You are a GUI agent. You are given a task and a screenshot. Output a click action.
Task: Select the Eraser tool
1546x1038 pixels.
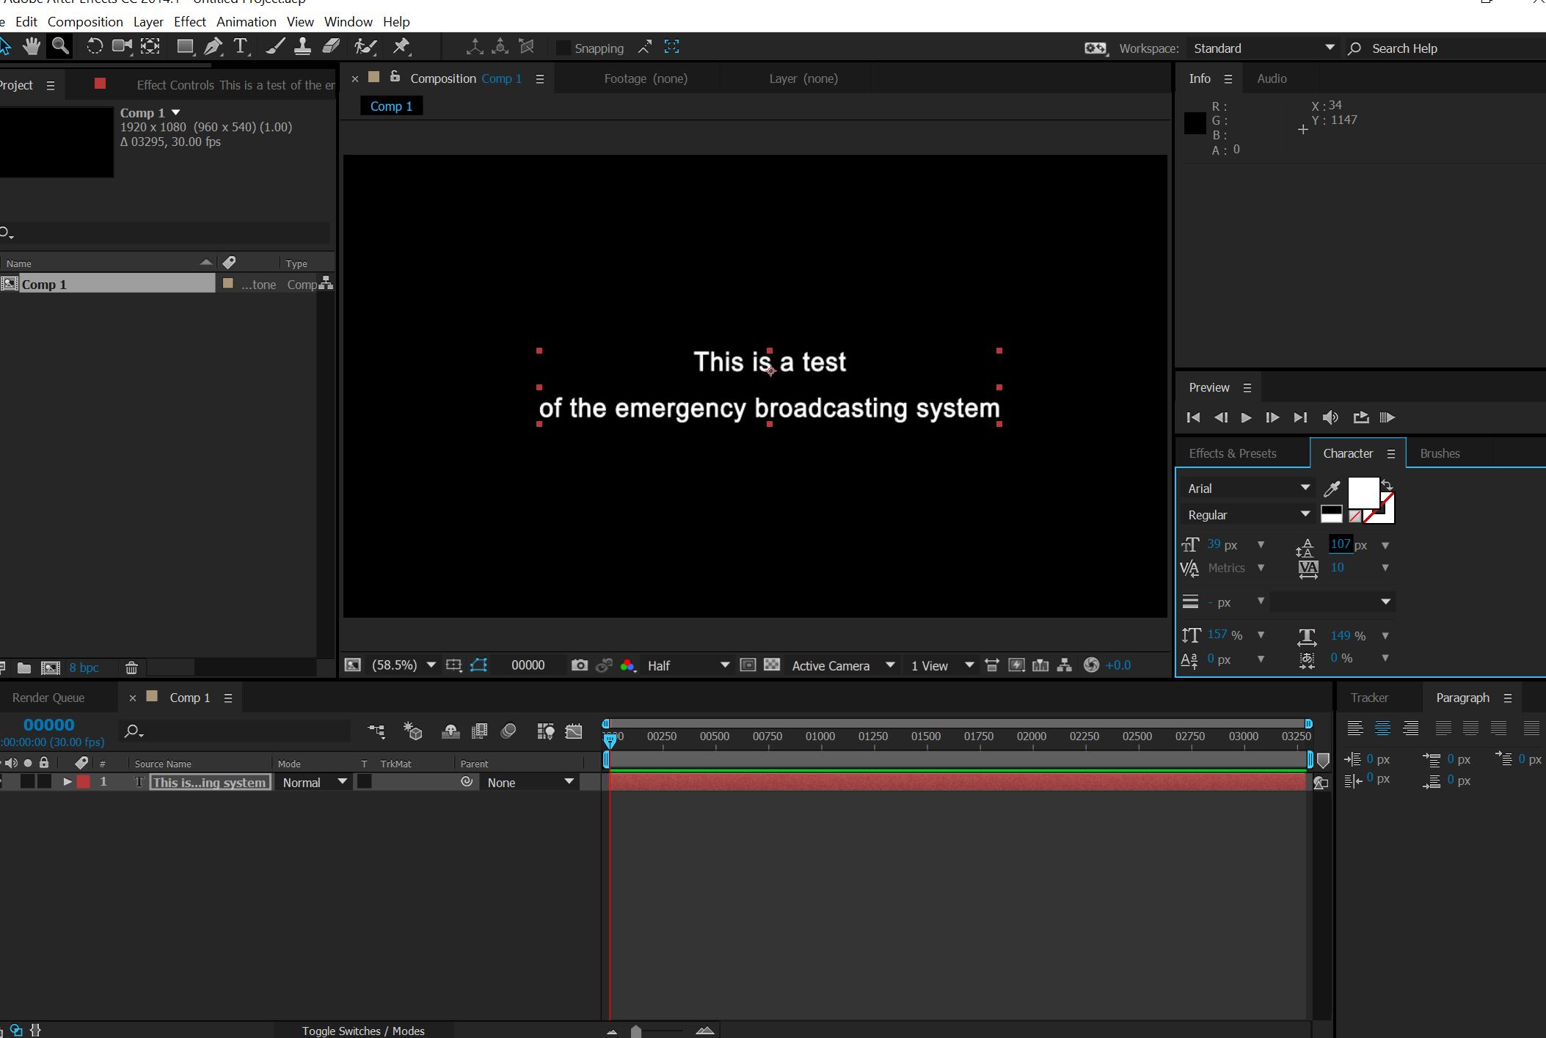[x=331, y=47]
